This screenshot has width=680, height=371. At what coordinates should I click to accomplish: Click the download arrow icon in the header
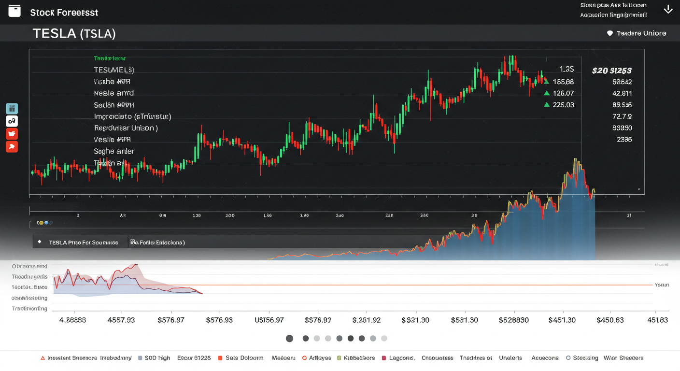pos(668,9)
